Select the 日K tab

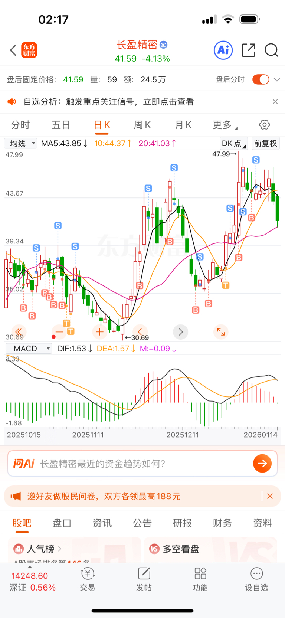[102, 125]
